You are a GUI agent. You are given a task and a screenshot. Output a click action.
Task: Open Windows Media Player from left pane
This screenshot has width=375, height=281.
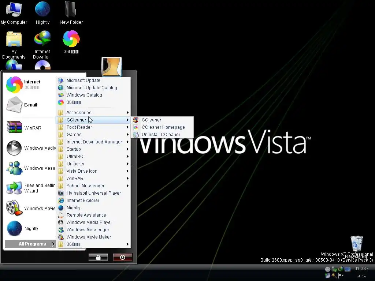pos(30,148)
